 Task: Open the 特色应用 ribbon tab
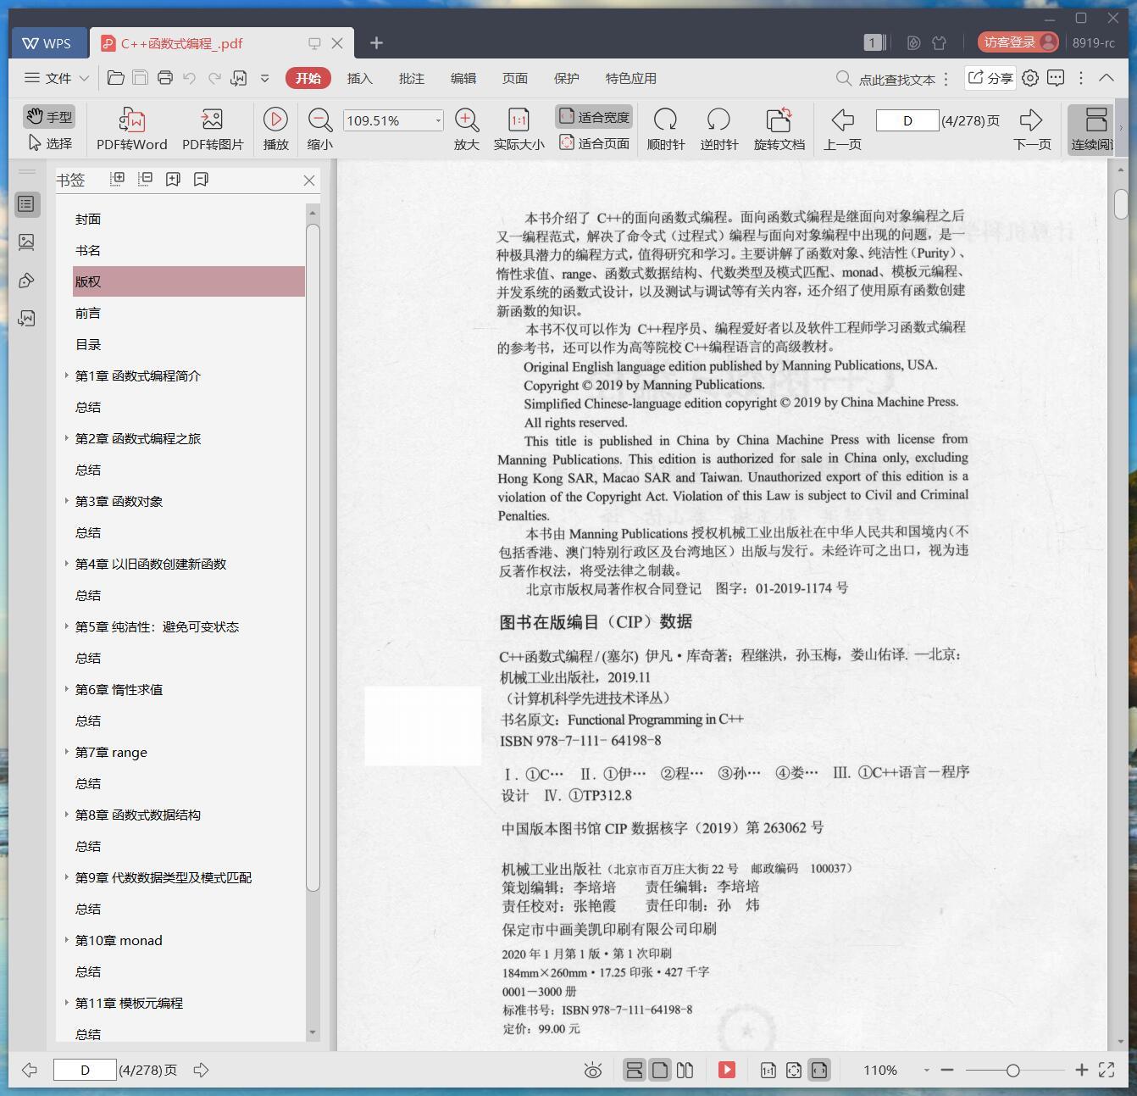click(630, 78)
